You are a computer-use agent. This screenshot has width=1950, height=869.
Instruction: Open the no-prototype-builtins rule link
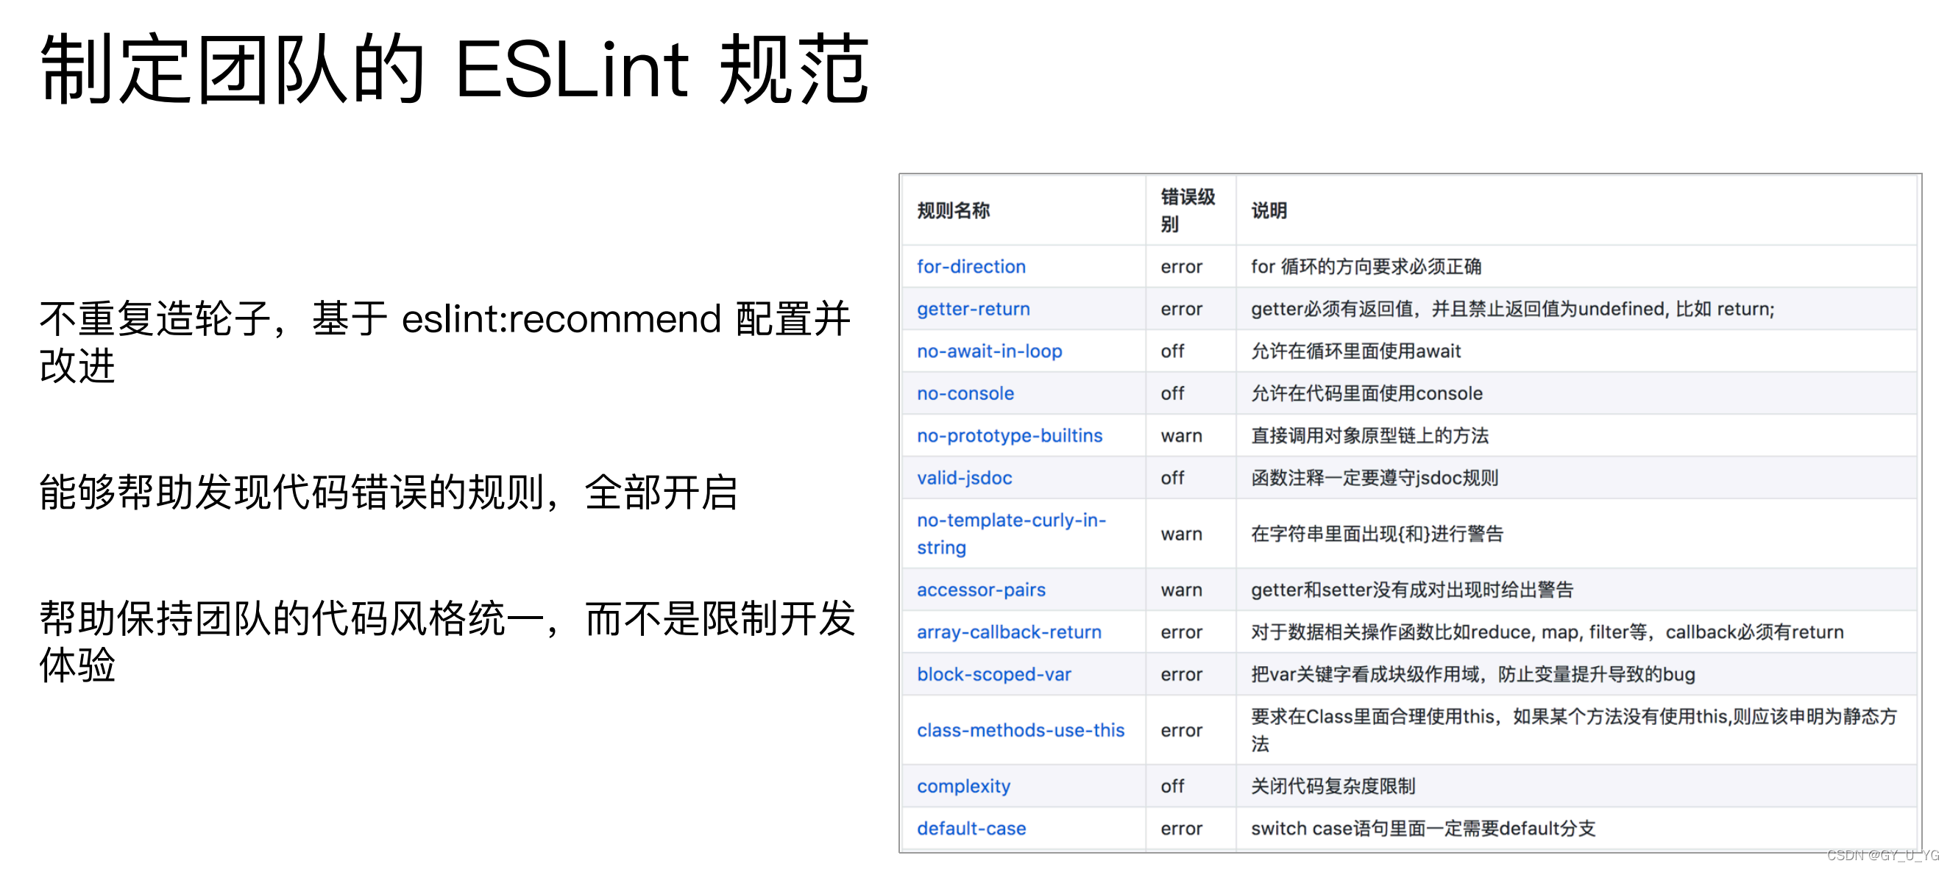1009,436
